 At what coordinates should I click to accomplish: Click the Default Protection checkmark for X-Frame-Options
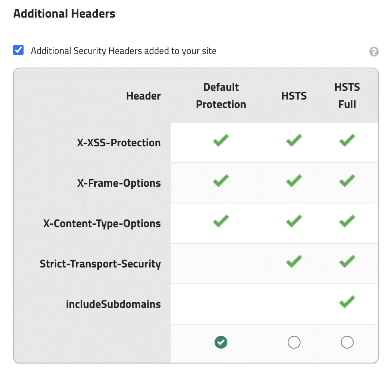click(221, 181)
